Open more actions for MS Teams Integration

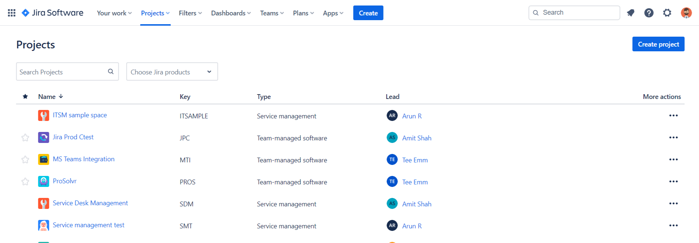673,159
